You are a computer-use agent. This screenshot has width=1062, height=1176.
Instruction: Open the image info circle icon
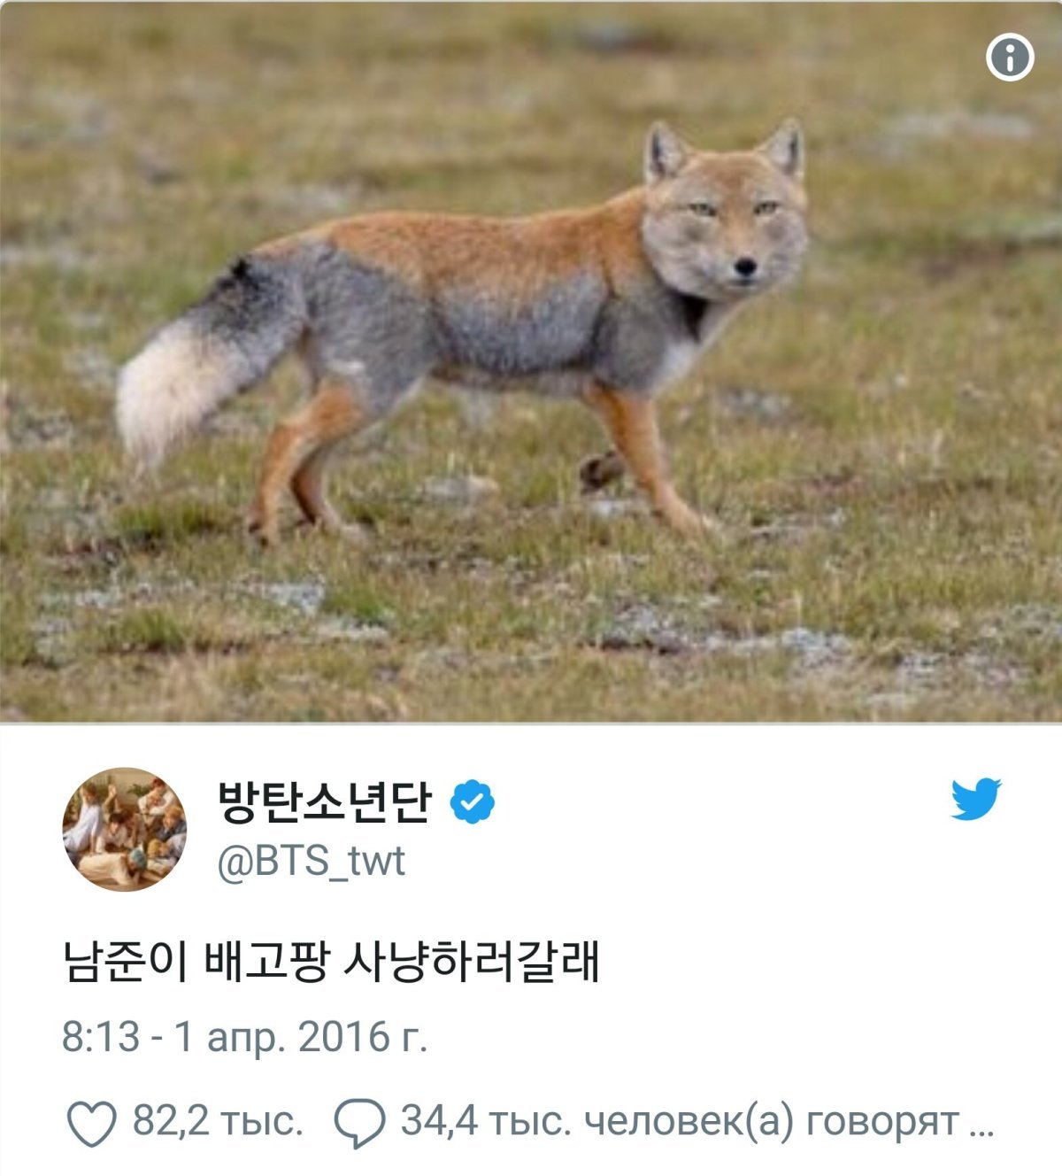tap(1010, 58)
